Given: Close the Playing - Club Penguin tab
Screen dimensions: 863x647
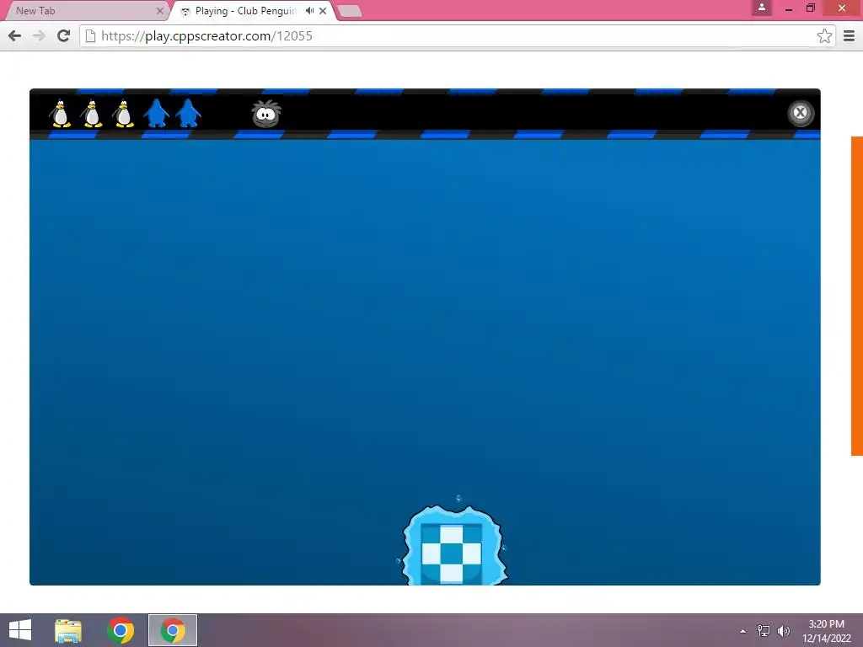Looking at the screenshot, I should 323,10.
